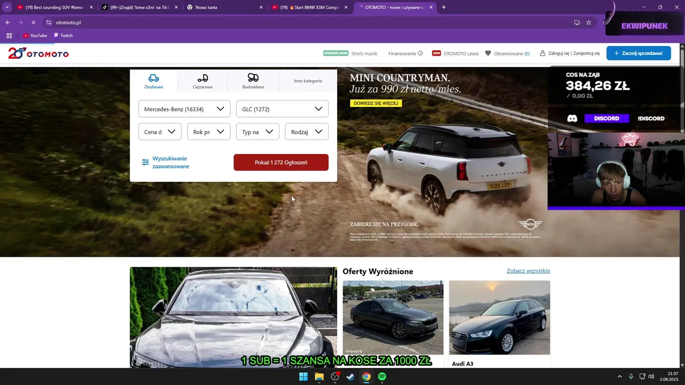Switch to Start BMW X3M Competition tab

coord(309,7)
